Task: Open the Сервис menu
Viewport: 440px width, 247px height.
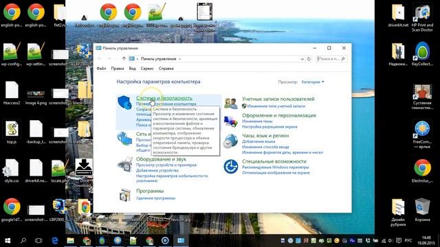Action: click(147, 69)
